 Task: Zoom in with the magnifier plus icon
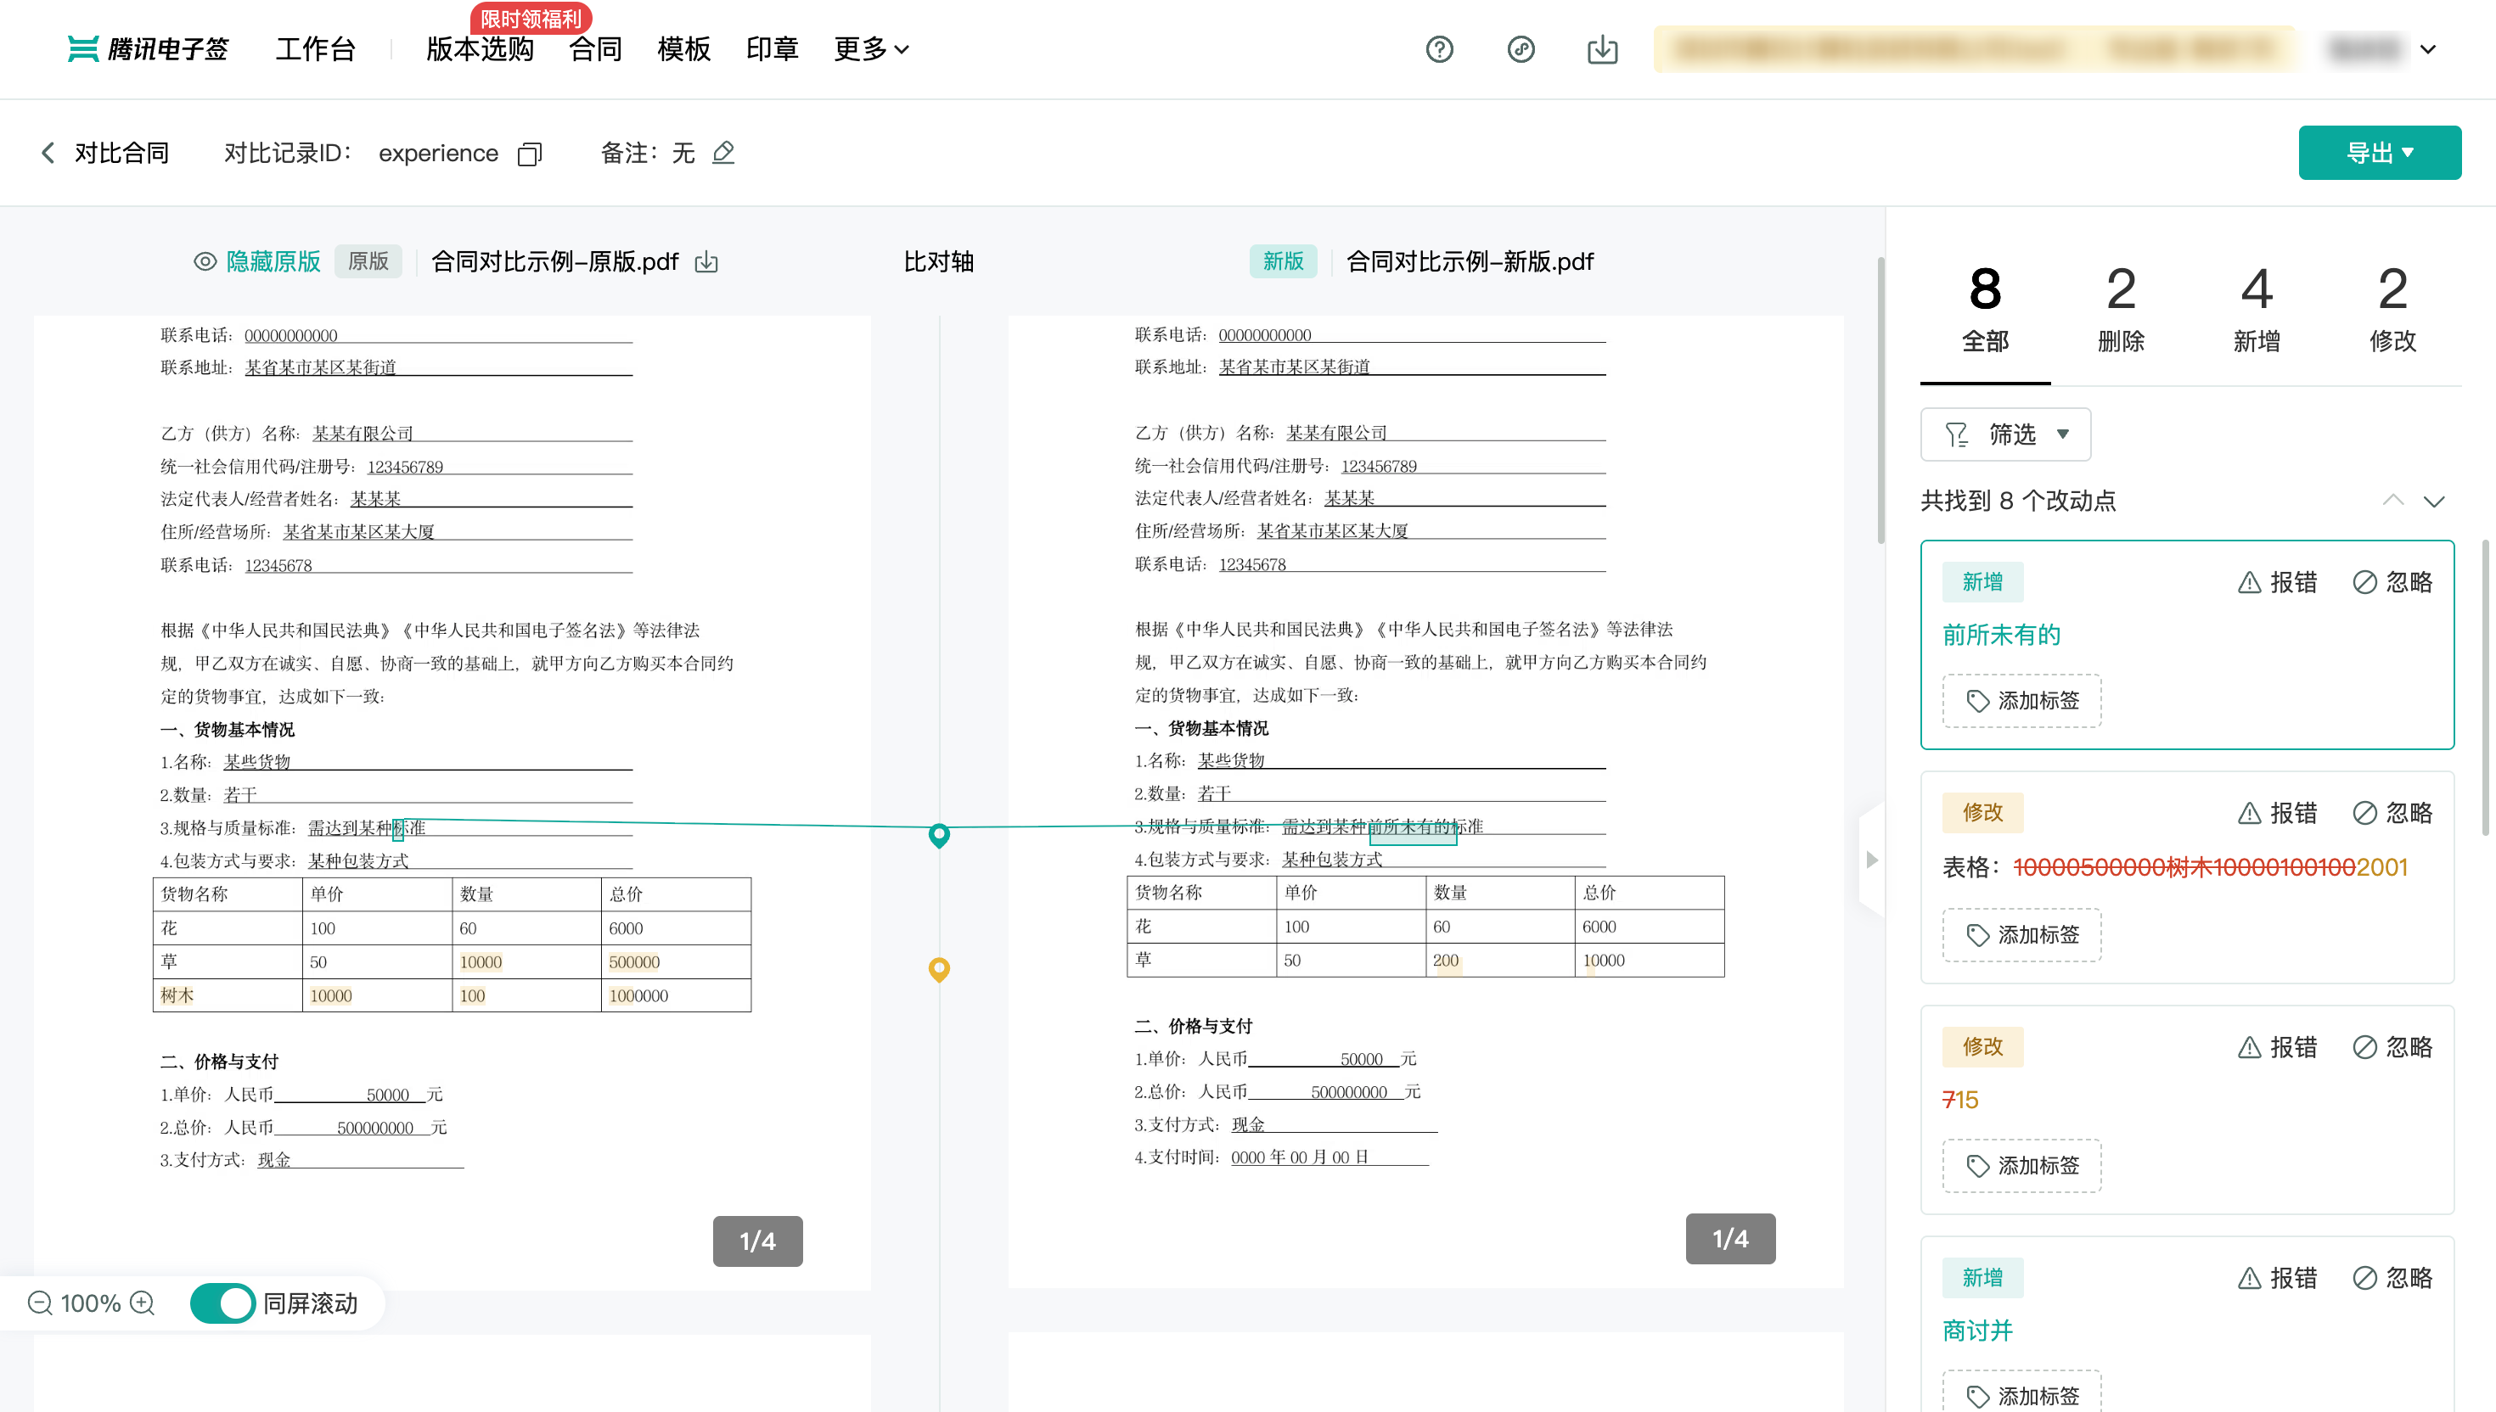pos(143,1303)
